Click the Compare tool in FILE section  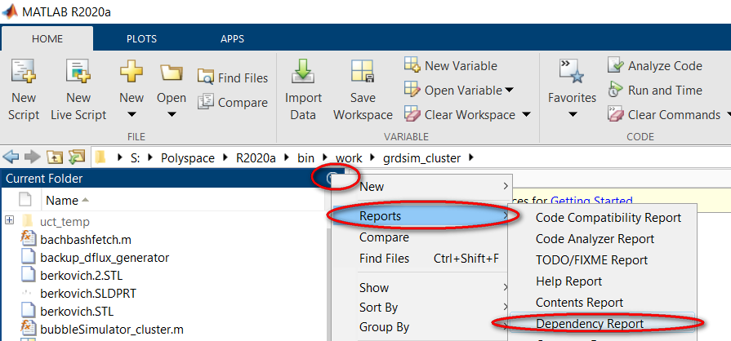(232, 102)
